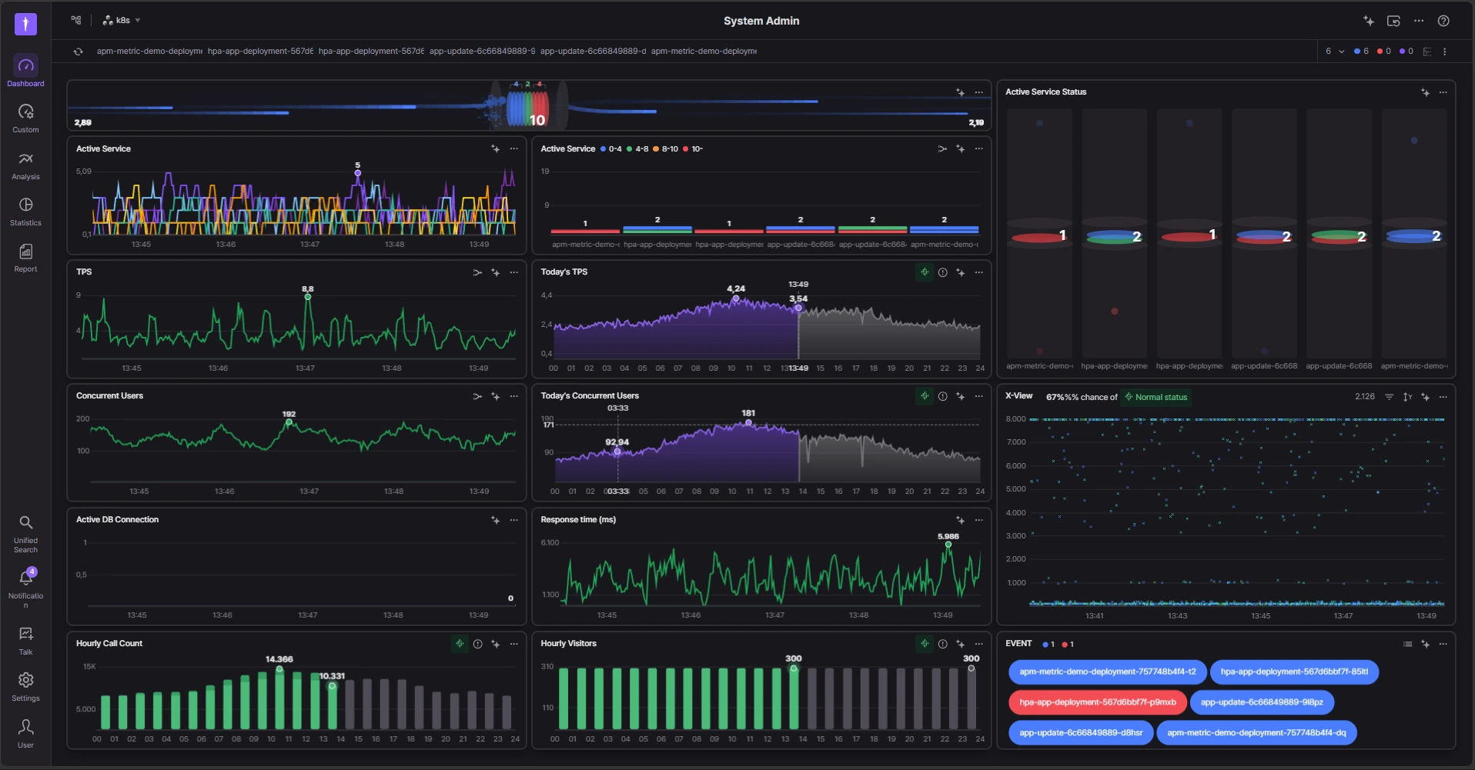Click the red status indicator with count 0
The height and width of the screenshot is (770, 1475).
1383,52
